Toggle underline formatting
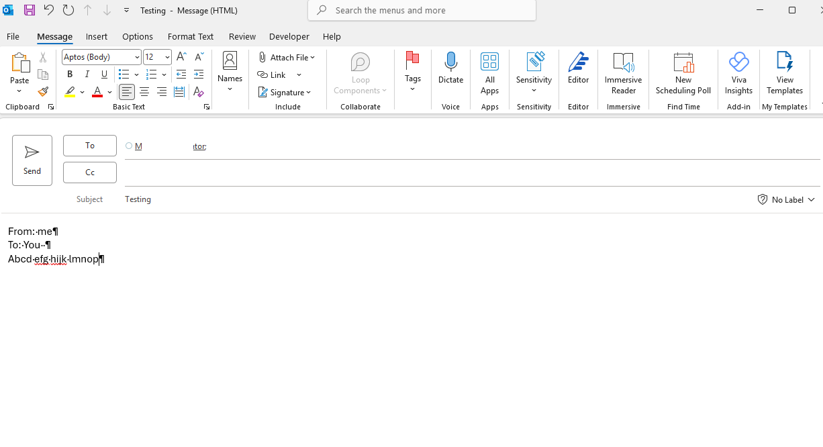Image resolution: width=823 pixels, height=447 pixels. click(104, 74)
